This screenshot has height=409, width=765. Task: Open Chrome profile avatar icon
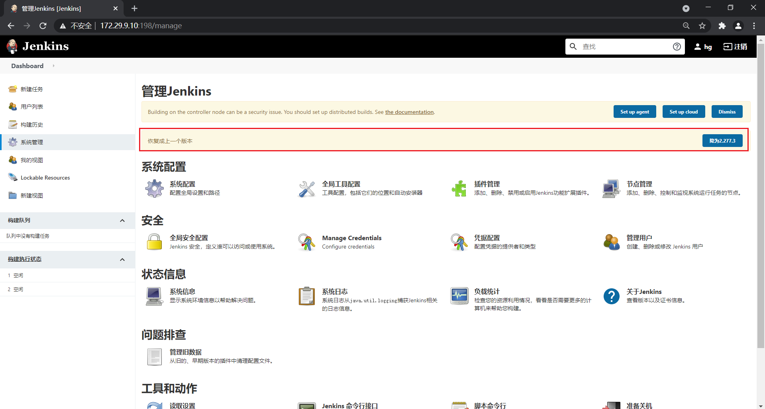click(x=738, y=25)
